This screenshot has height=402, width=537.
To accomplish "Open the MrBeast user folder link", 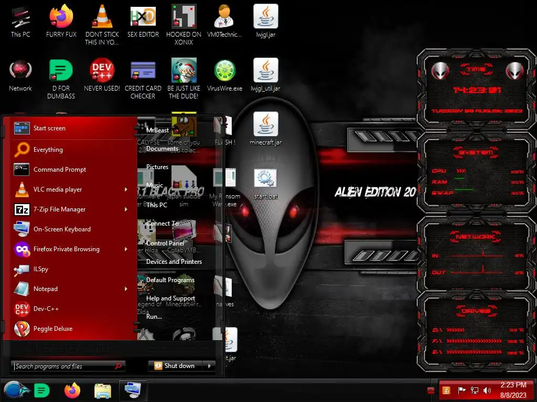I will coord(157,130).
